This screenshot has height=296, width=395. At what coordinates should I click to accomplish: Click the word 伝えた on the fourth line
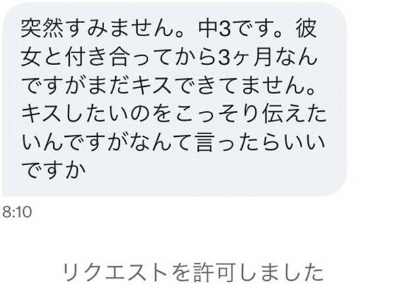[294, 114]
